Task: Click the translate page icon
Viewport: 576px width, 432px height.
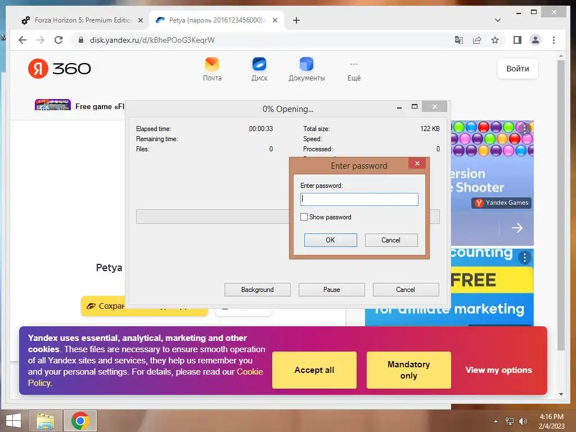Action: point(459,40)
